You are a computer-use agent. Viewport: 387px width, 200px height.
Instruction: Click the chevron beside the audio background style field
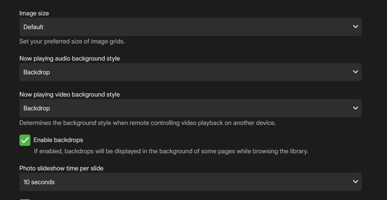click(355, 72)
